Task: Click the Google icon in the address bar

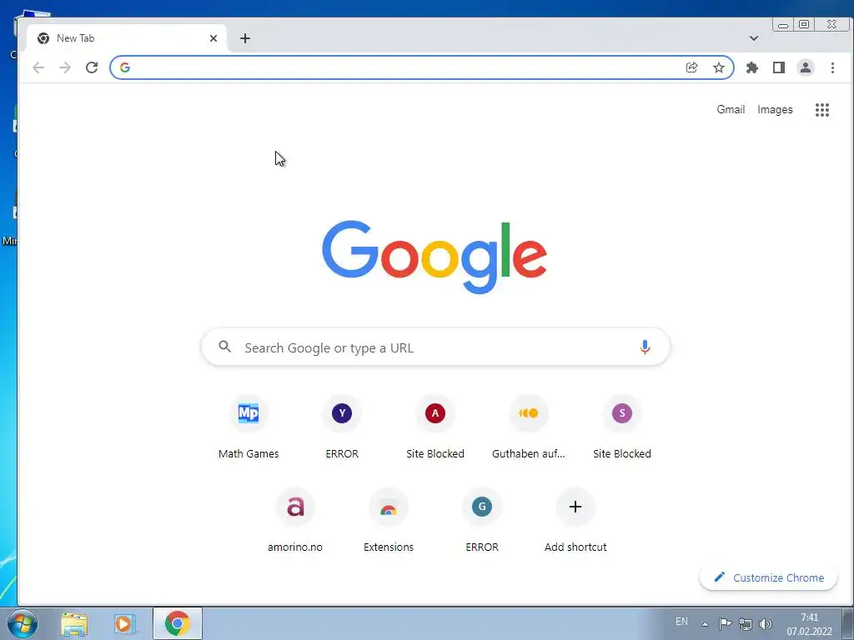Action: pyautogui.click(x=125, y=67)
